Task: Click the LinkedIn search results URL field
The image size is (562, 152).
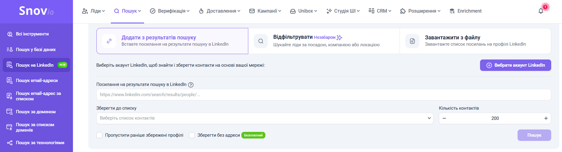Action: coord(324,95)
